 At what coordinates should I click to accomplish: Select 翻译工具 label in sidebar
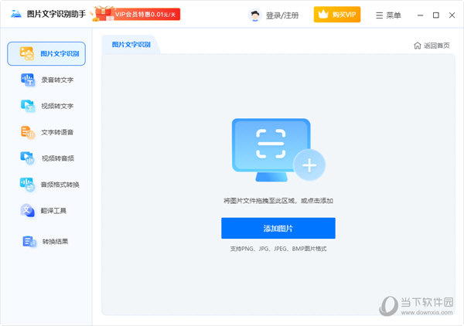[x=53, y=210]
